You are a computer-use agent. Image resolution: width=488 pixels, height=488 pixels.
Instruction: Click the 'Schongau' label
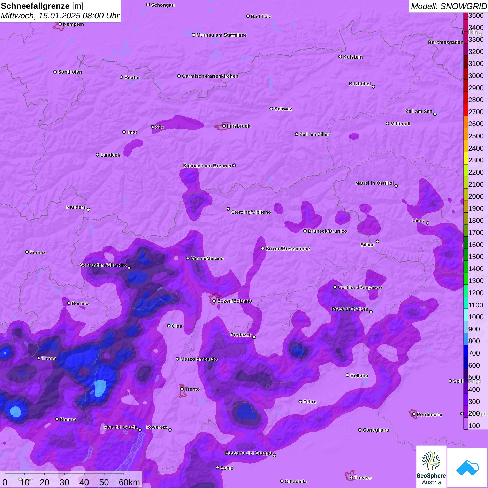[x=163, y=5]
